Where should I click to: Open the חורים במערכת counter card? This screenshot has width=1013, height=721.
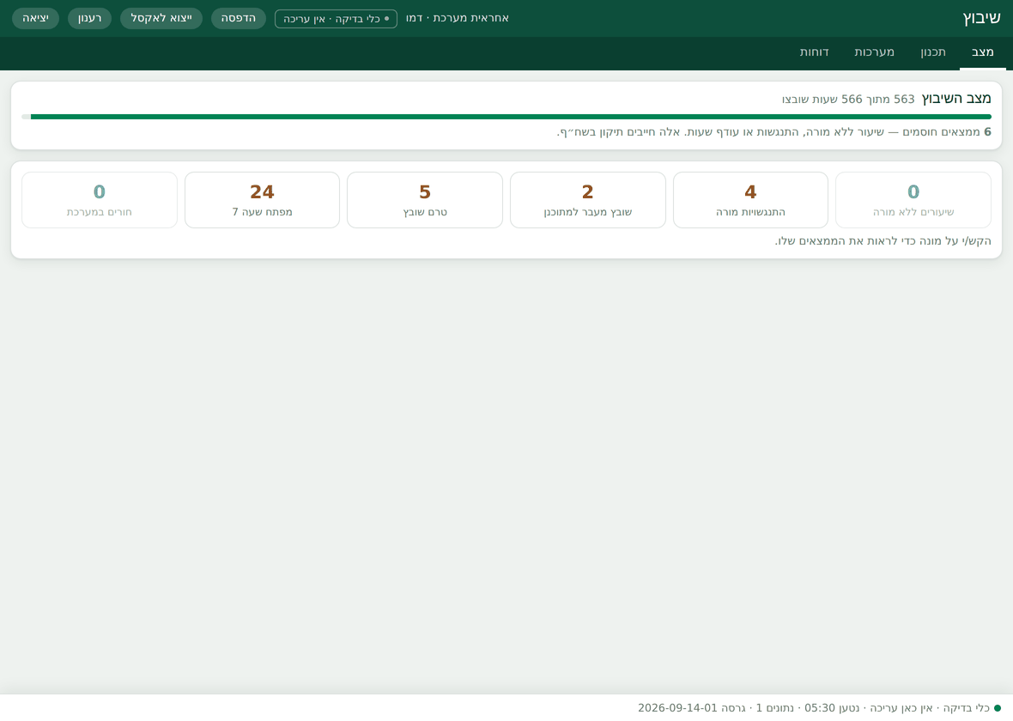(x=100, y=200)
